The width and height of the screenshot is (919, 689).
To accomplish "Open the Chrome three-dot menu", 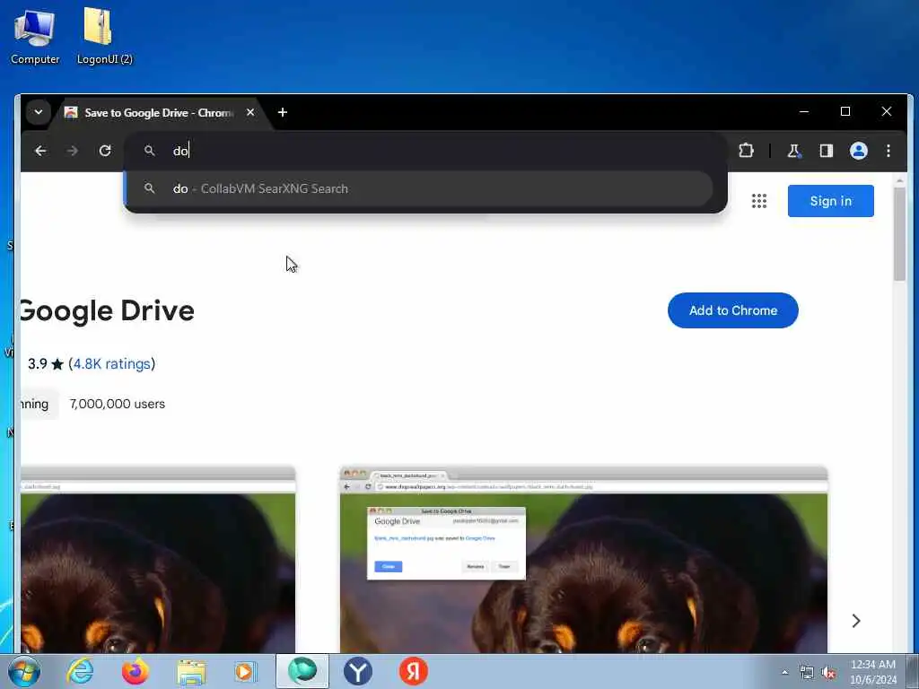I will 888,151.
